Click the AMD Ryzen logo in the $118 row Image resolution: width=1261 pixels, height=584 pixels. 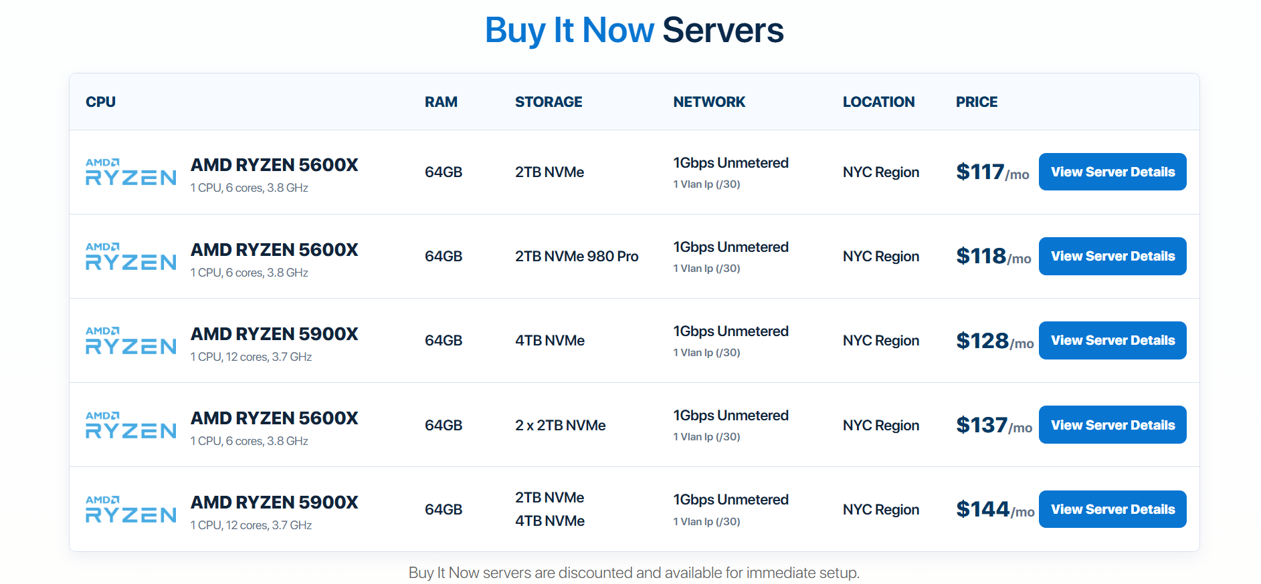coord(131,257)
